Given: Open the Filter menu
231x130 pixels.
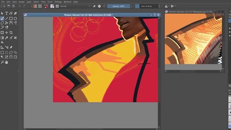Looking at the screenshot, I should [43, 2].
